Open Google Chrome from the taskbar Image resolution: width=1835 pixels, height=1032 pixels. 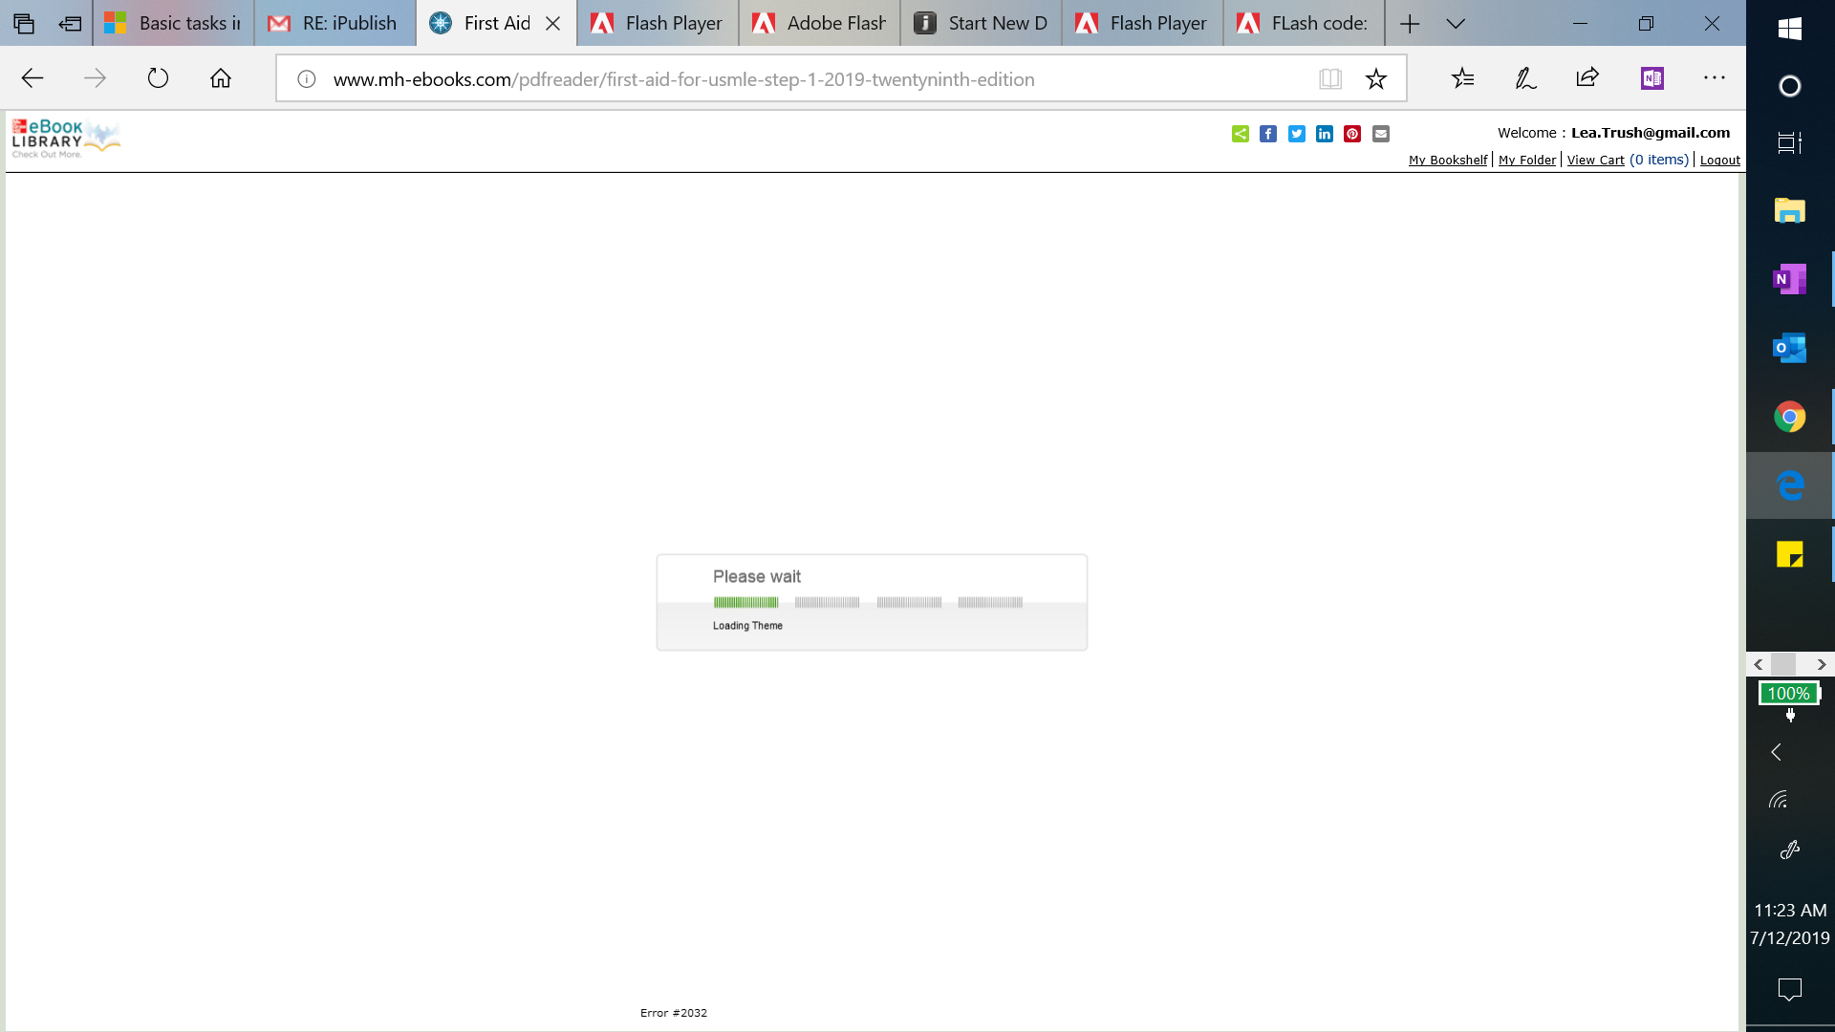pos(1789,417)
